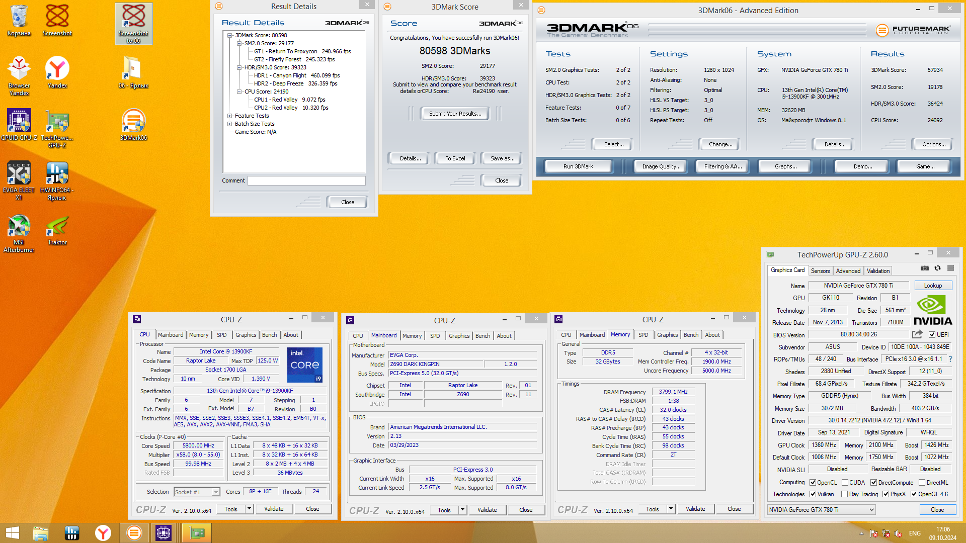This screenshot has height=543, width=966.
Task: Click the Submit Your Results... button
Action: (455, 114)
